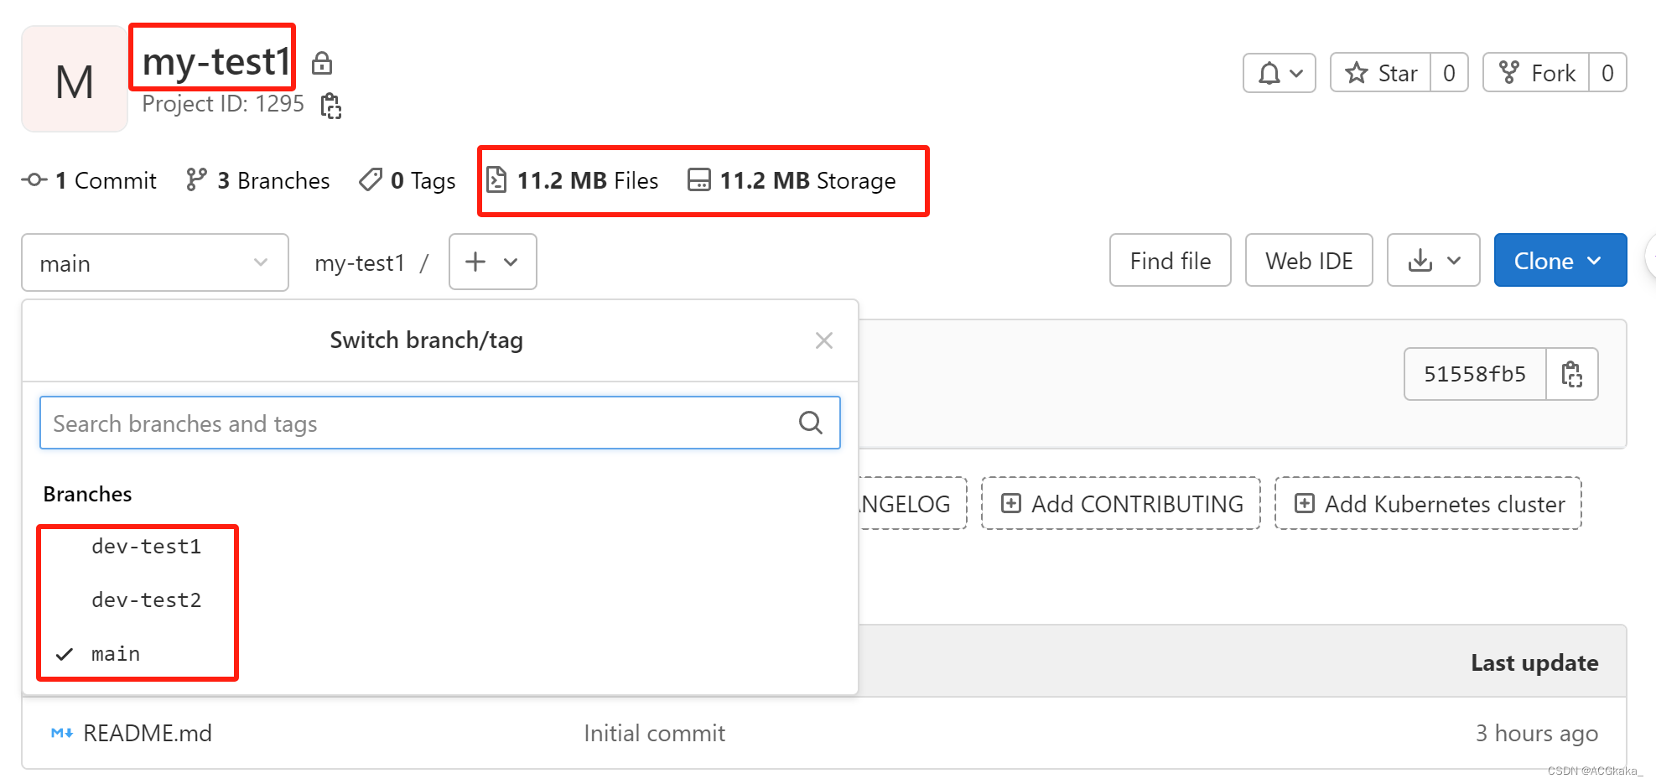1656x784 pixels.
Task: Star the my-test1 project
Action: point(1381,73)
